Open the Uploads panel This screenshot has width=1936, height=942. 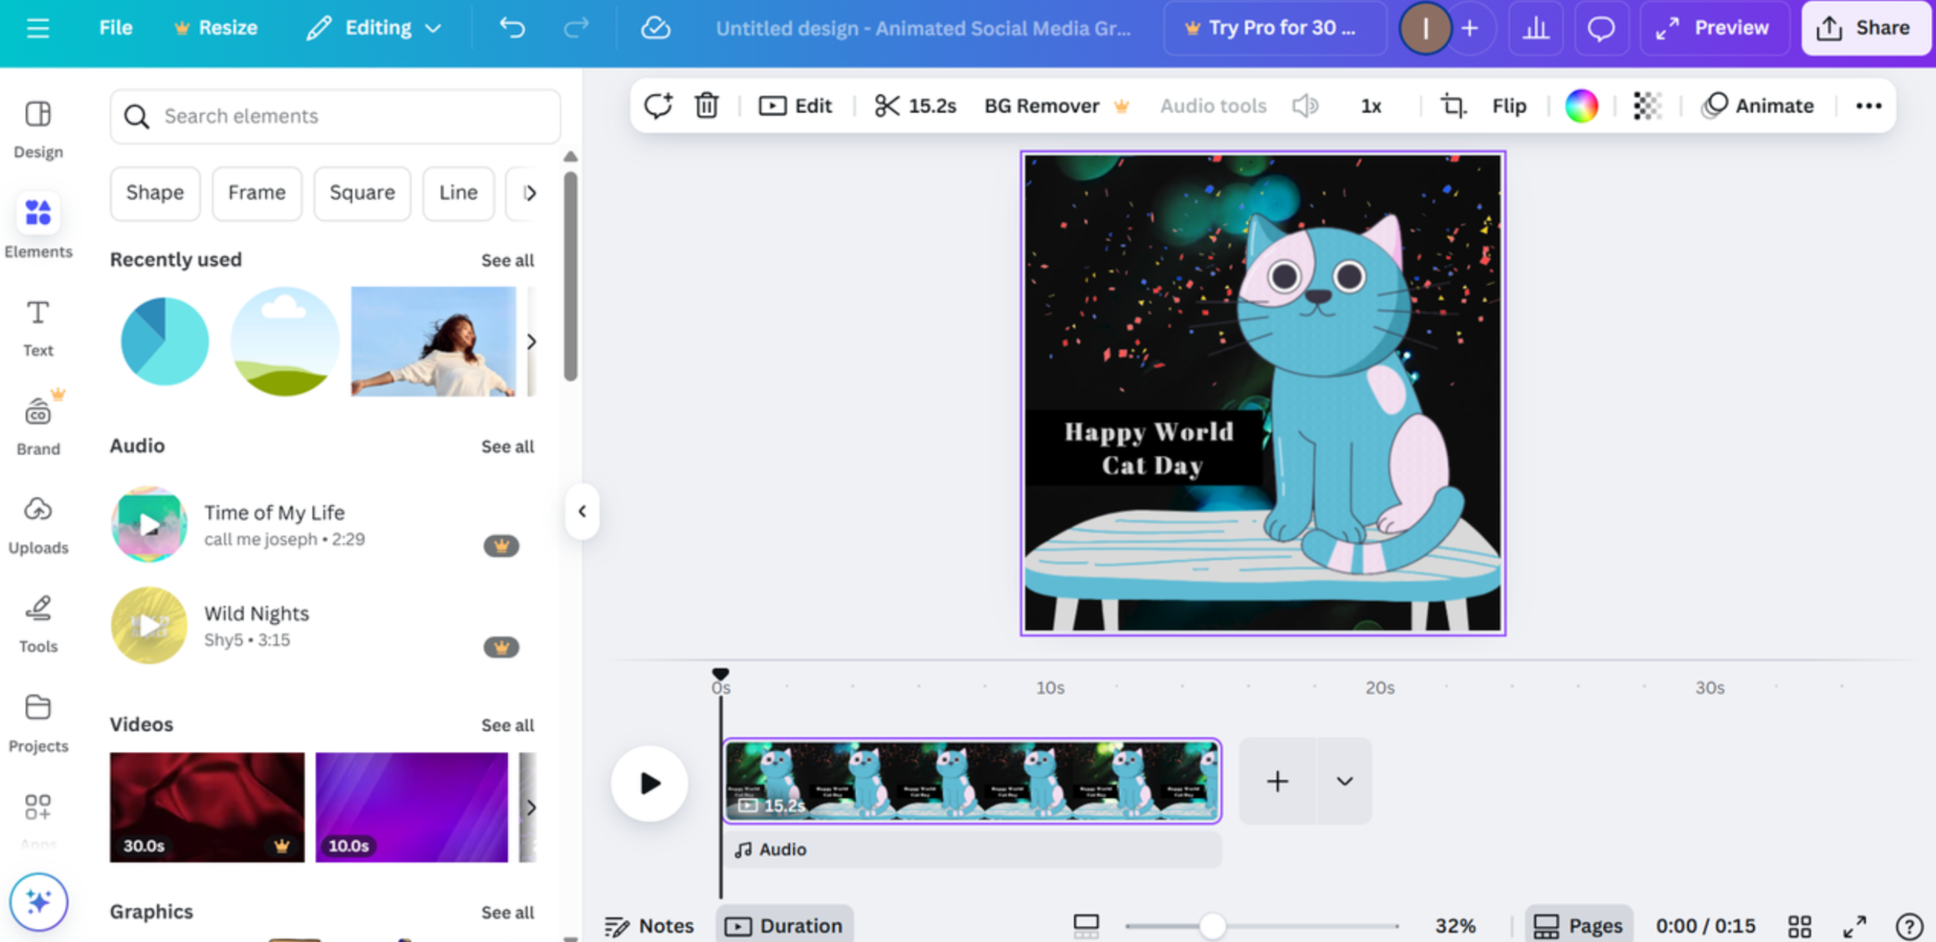point(38,525)
